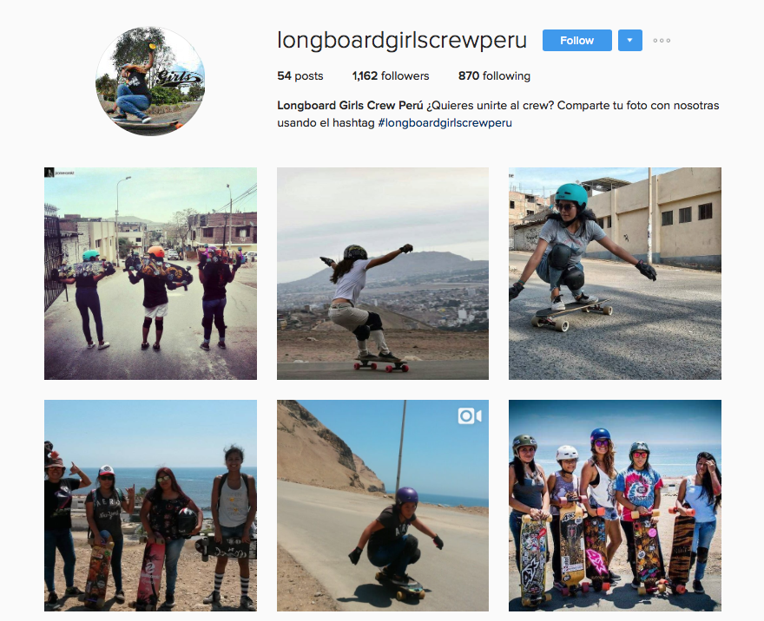Click the small avatar on first post
Screen dimensions: 764x621
tap(49, 173)
